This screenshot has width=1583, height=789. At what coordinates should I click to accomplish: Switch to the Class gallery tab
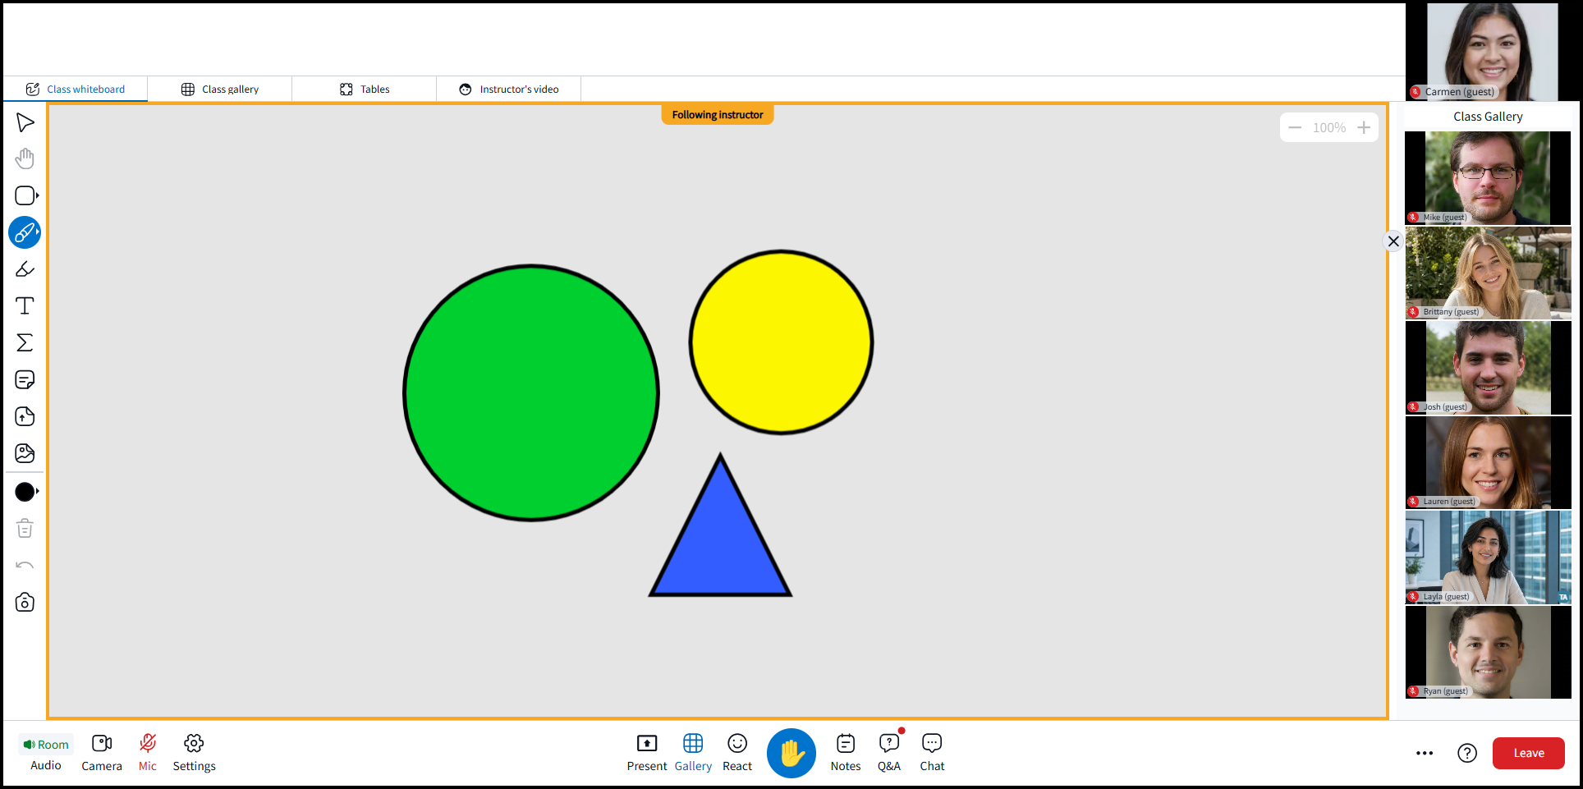pyautogui.click(x=220, y=89)
